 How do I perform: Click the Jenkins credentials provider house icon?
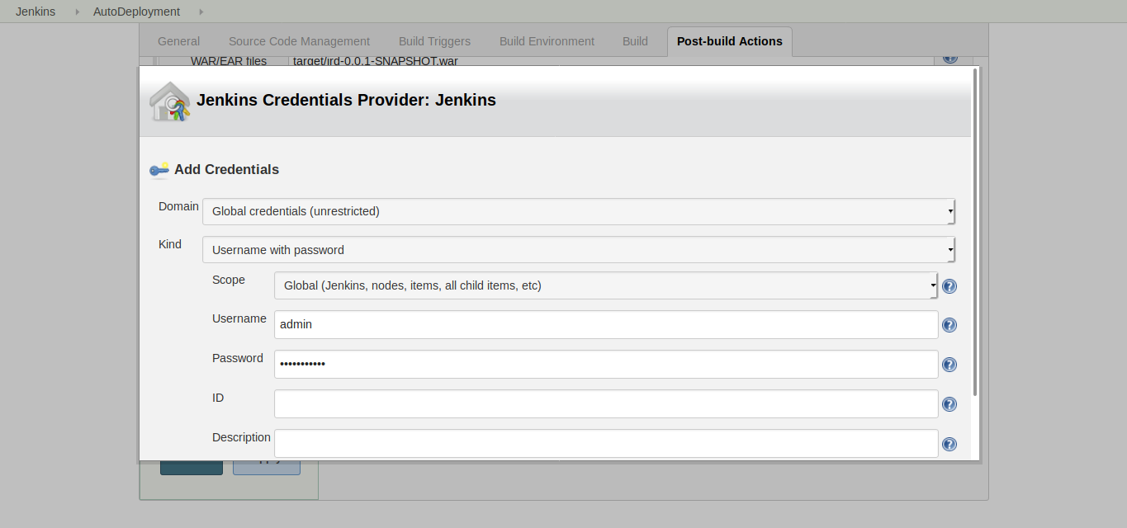tap(170, 101)
